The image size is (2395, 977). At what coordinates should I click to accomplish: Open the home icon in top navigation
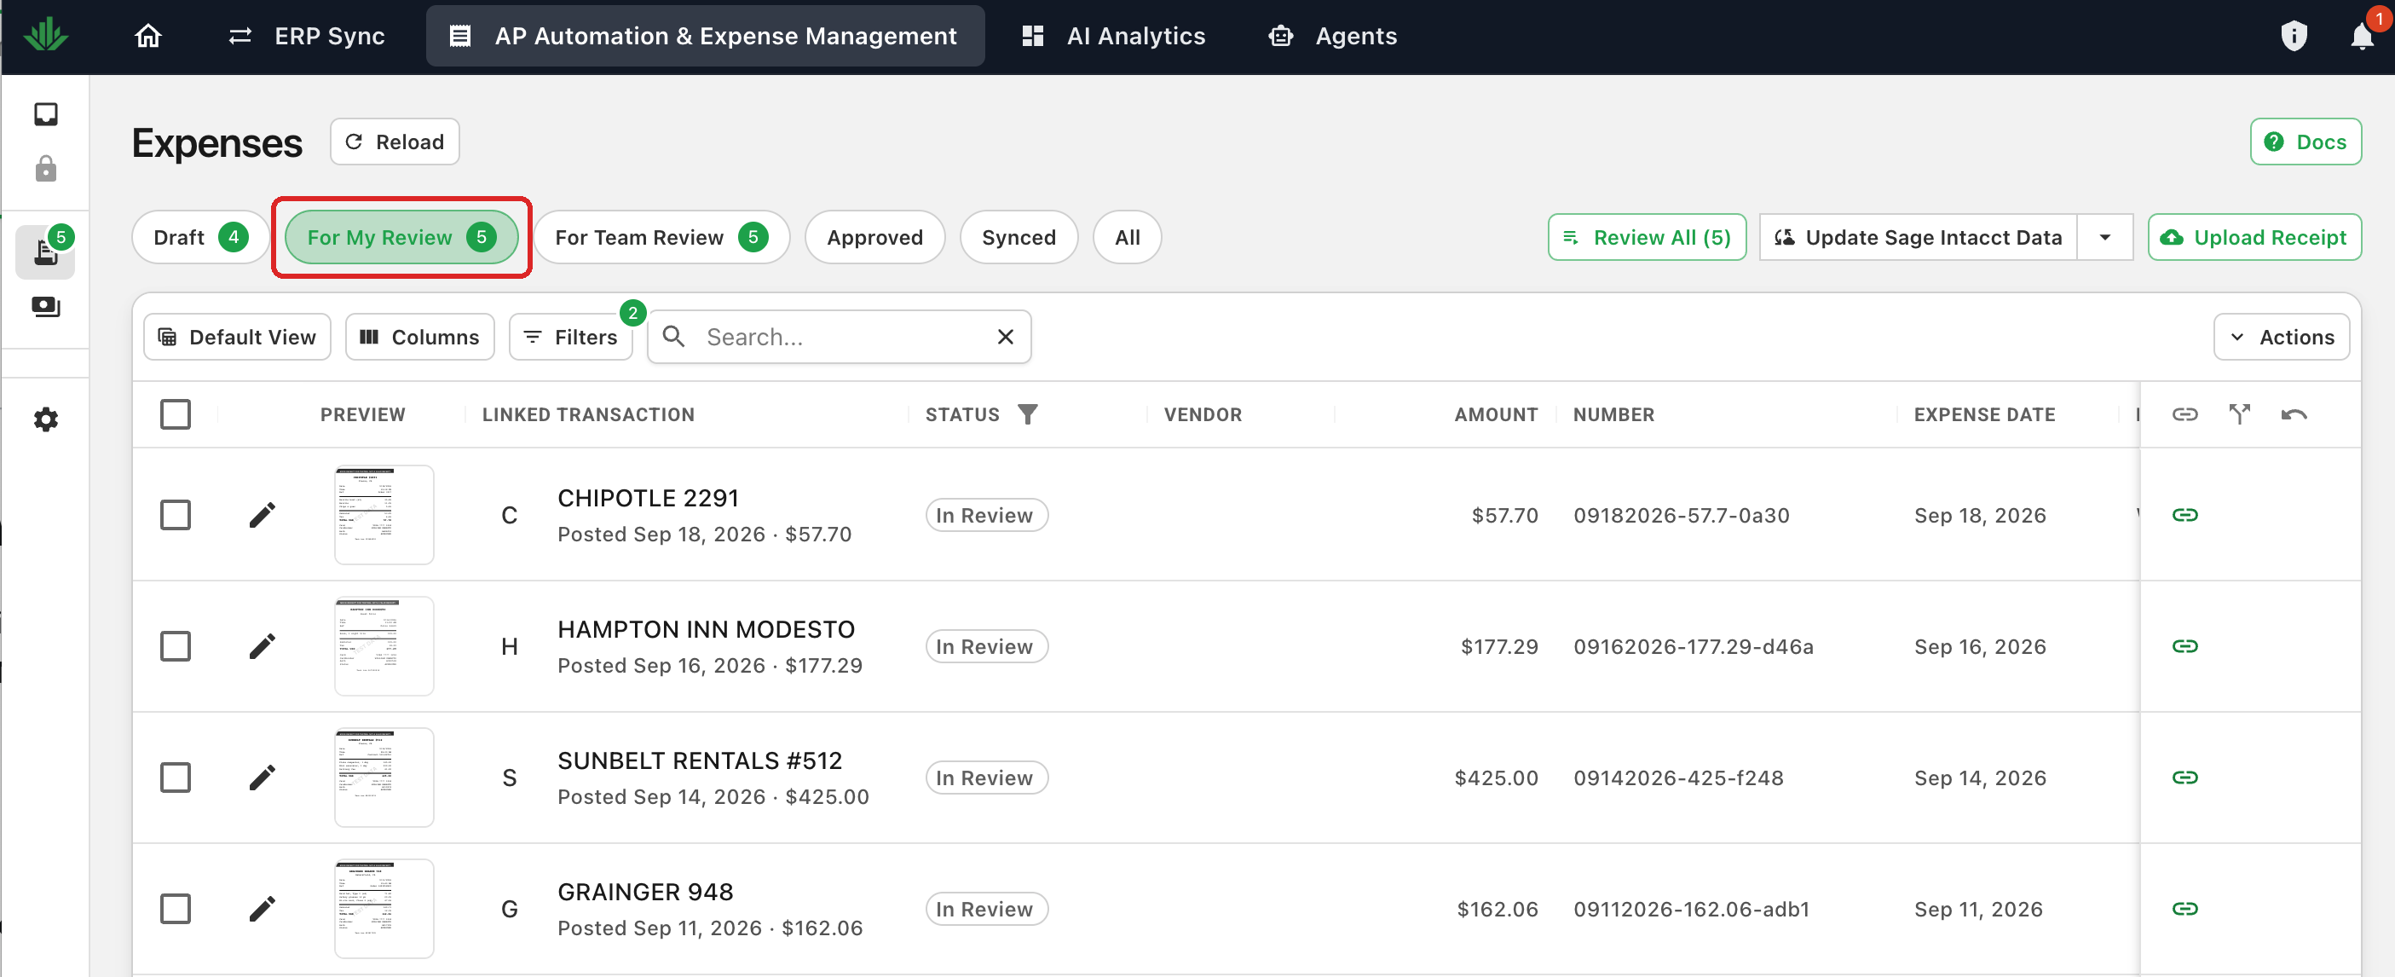[147, 37]
